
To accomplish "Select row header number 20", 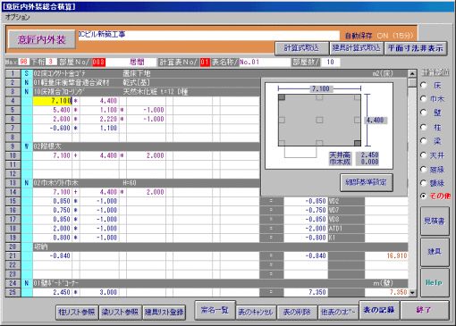I will [x=13, y=247].
